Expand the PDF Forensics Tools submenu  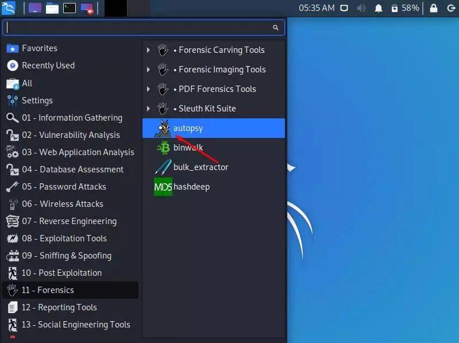pyautogui.click(x=148, y=89)
